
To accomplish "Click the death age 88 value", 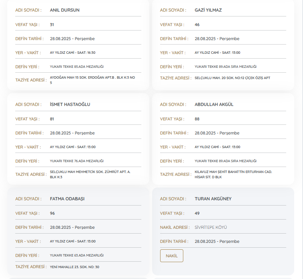I will [197, 119].
